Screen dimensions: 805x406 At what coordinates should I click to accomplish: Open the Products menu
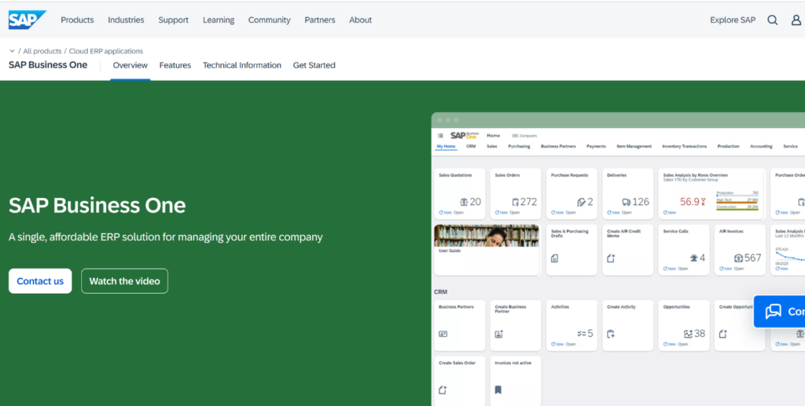point(77,20)
